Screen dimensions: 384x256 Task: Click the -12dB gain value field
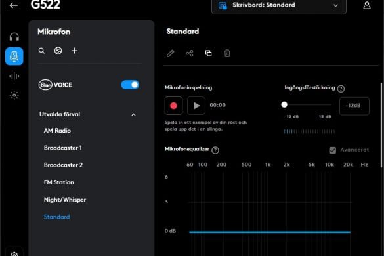click(x=354, y=106)
